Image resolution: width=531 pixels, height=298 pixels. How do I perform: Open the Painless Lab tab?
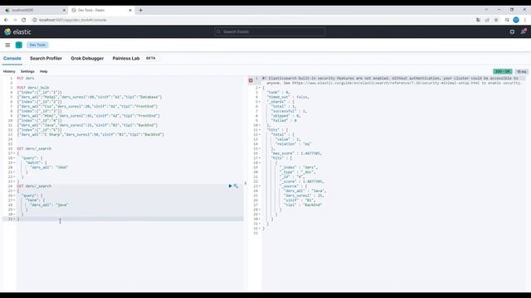pos(126,59)
